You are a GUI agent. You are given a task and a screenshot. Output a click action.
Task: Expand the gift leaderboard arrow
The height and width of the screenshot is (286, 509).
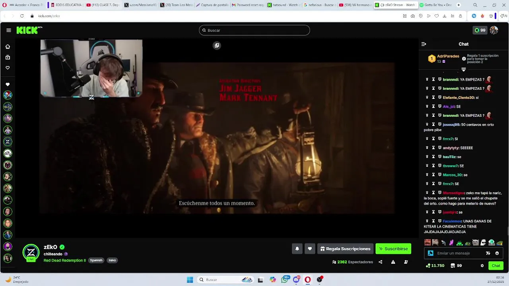pyautogui.click(x=464, y=70)
